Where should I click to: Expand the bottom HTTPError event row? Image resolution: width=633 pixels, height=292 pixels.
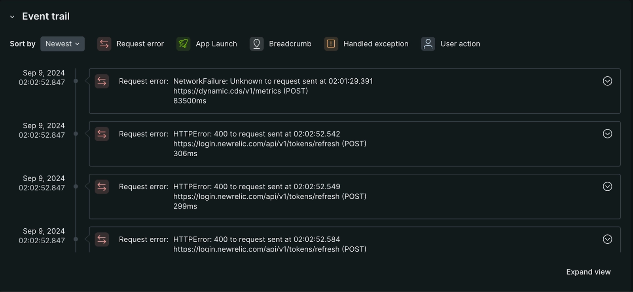[606, 239]
